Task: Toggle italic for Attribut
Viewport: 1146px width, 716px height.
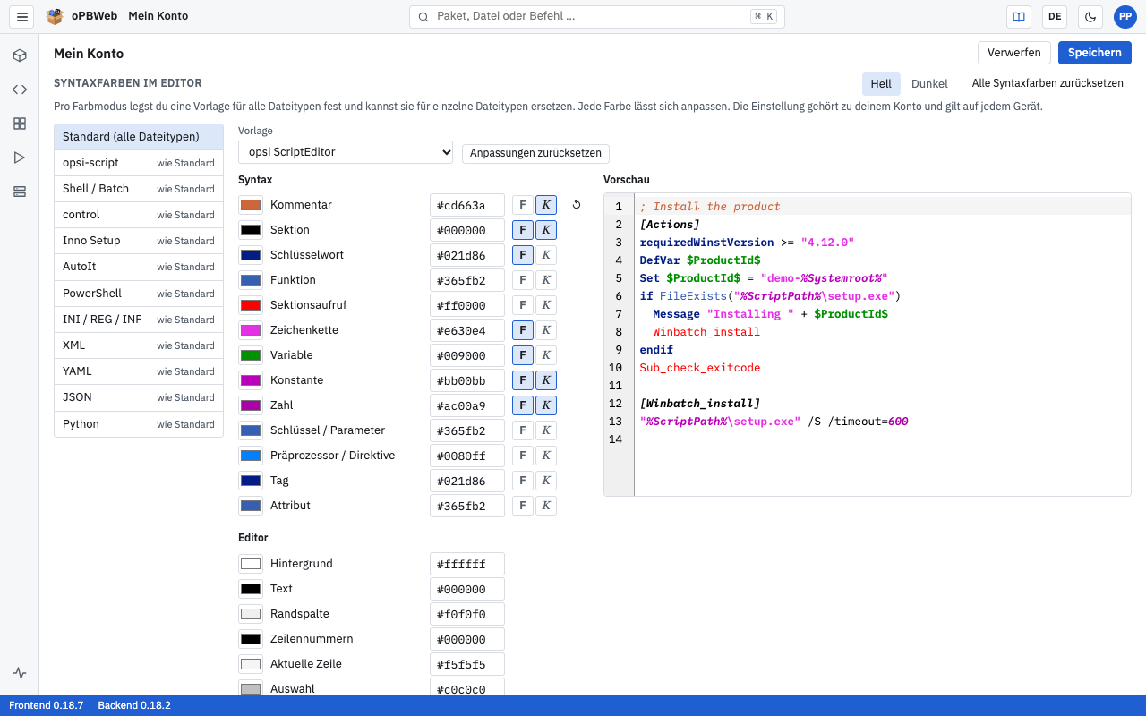Action: pyautogui.click(x=546, y=506)
